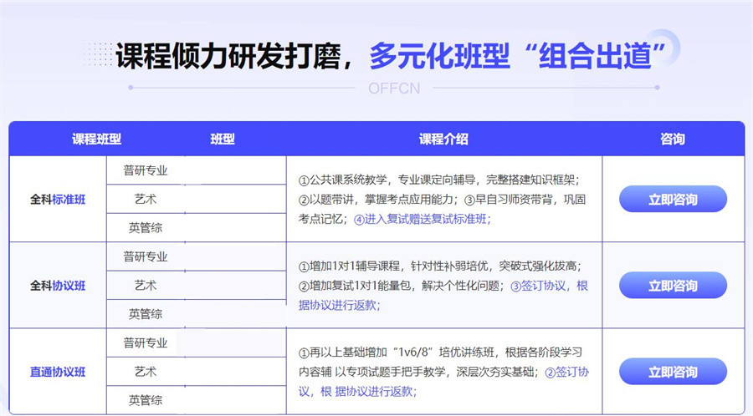Screen dimensions: 753x416
Task: Click the 课程介绍 column header
Action: coord(443,139)
